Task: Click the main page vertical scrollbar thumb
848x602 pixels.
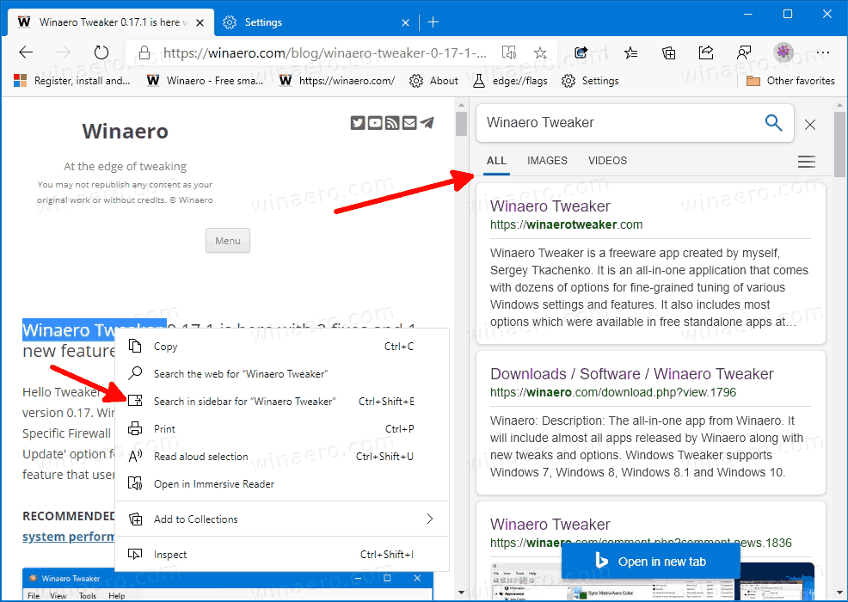Action: pos(461,123)
